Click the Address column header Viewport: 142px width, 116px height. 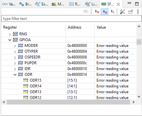tap(80, 27)
